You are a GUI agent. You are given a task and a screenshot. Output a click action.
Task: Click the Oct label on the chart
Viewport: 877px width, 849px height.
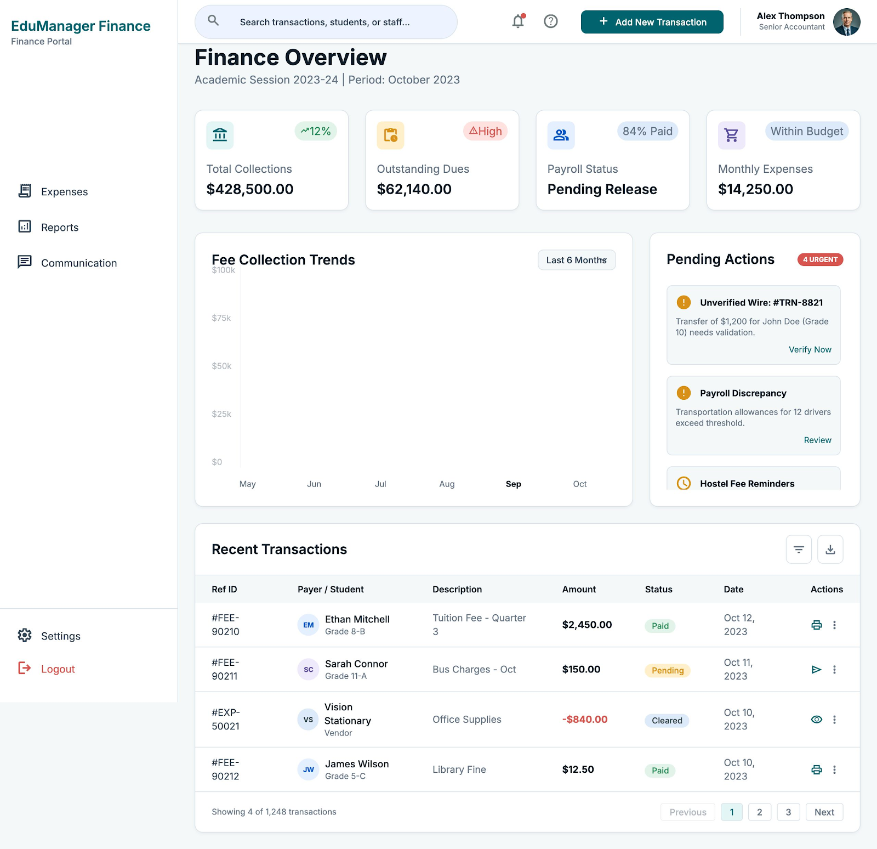pos(580,484)
